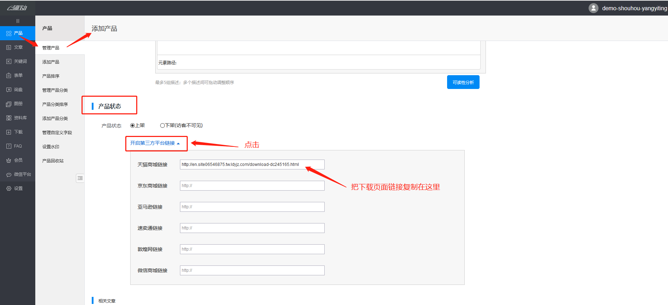Open the 文章 section icon
Image resolution: width=668 pixels, height=305 pixels.
pos(9,47)
